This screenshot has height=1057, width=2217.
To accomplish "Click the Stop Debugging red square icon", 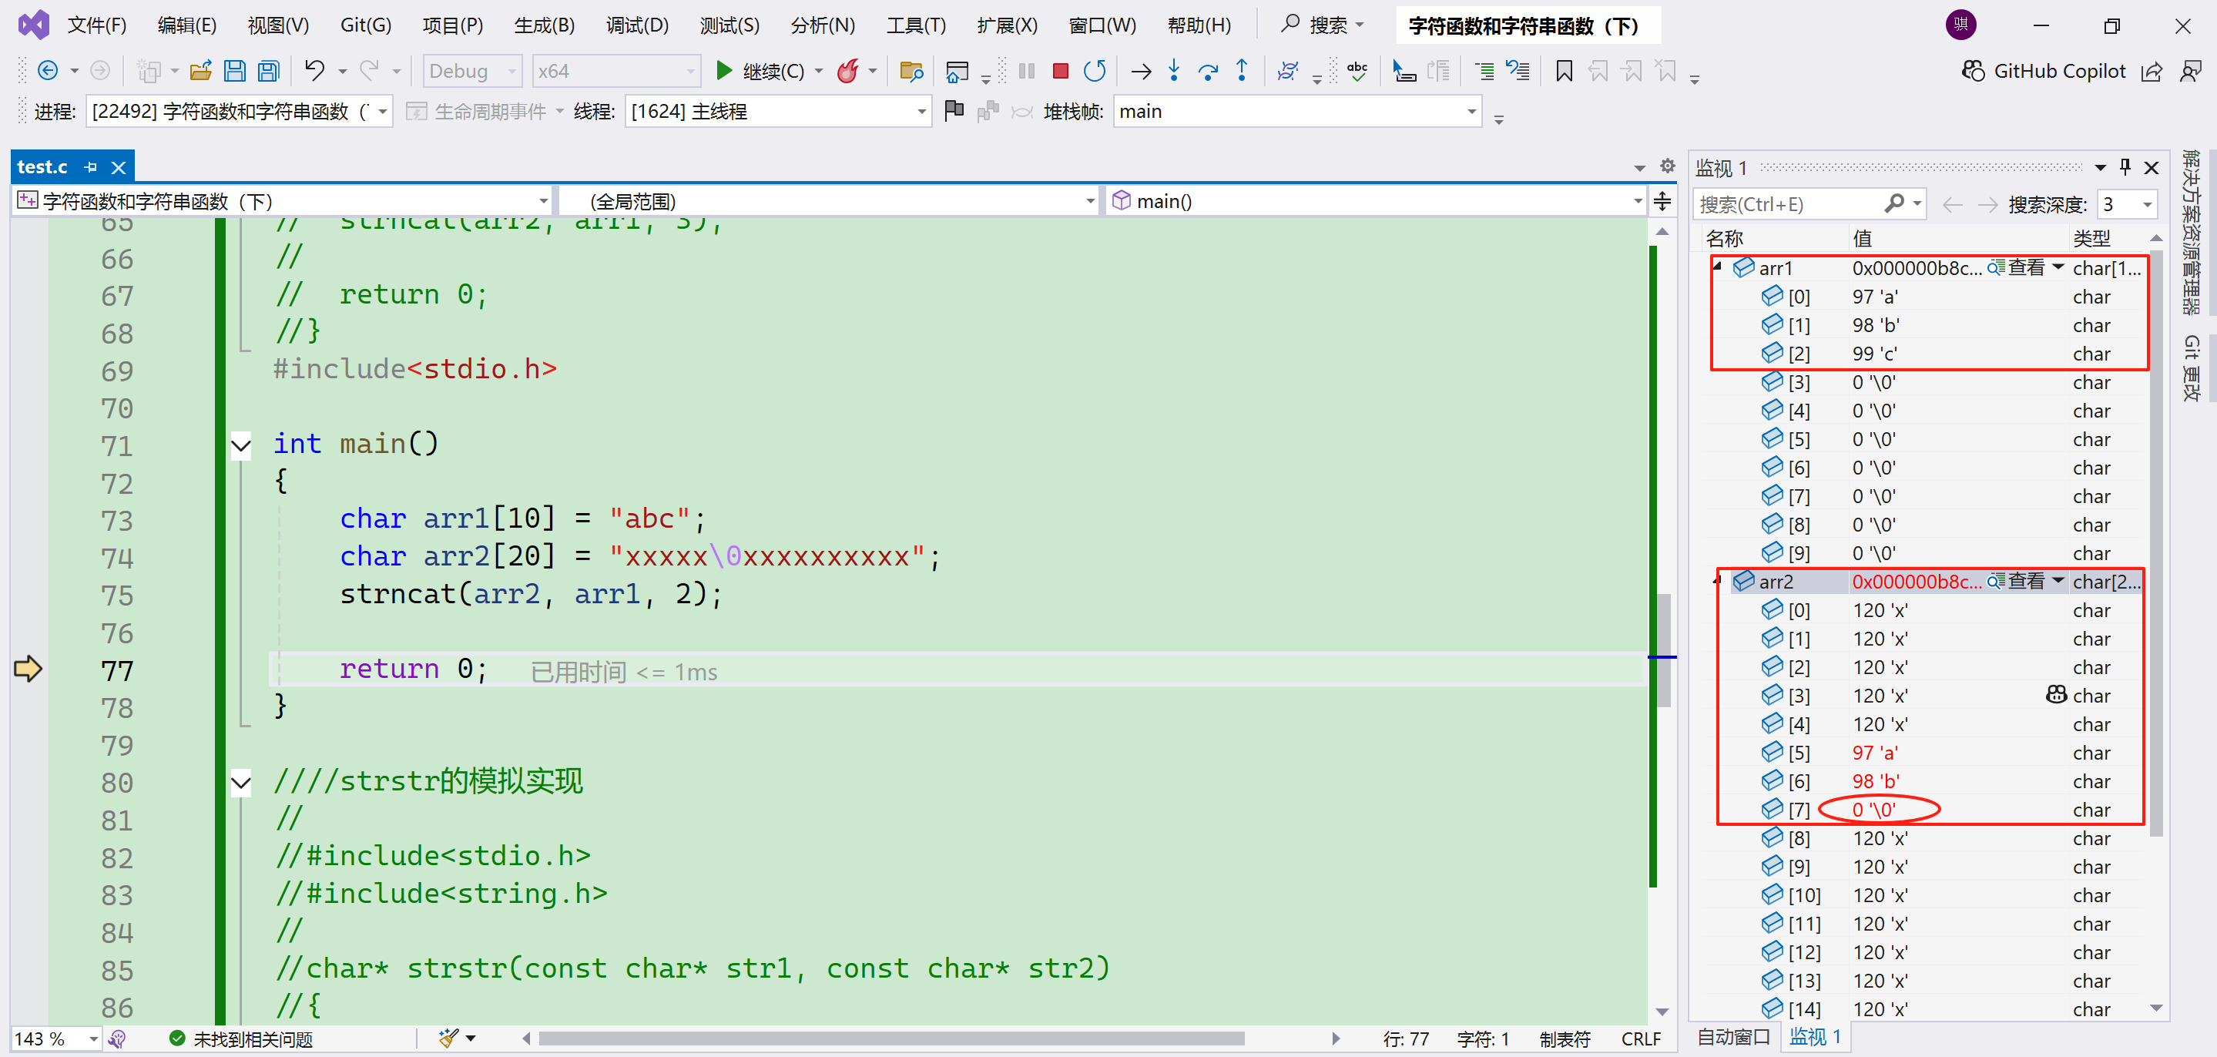I will 1060,72.
